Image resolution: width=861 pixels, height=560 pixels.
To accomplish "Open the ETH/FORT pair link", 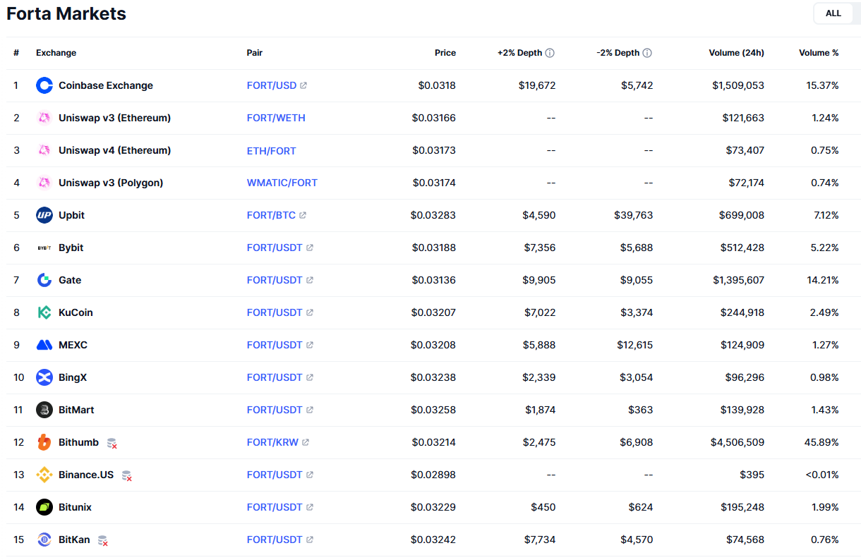I will coord(272,150).
